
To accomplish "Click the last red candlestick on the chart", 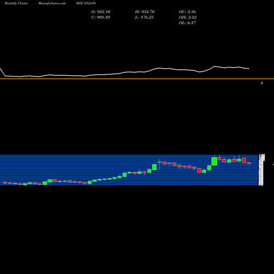I will click(249, 163).
